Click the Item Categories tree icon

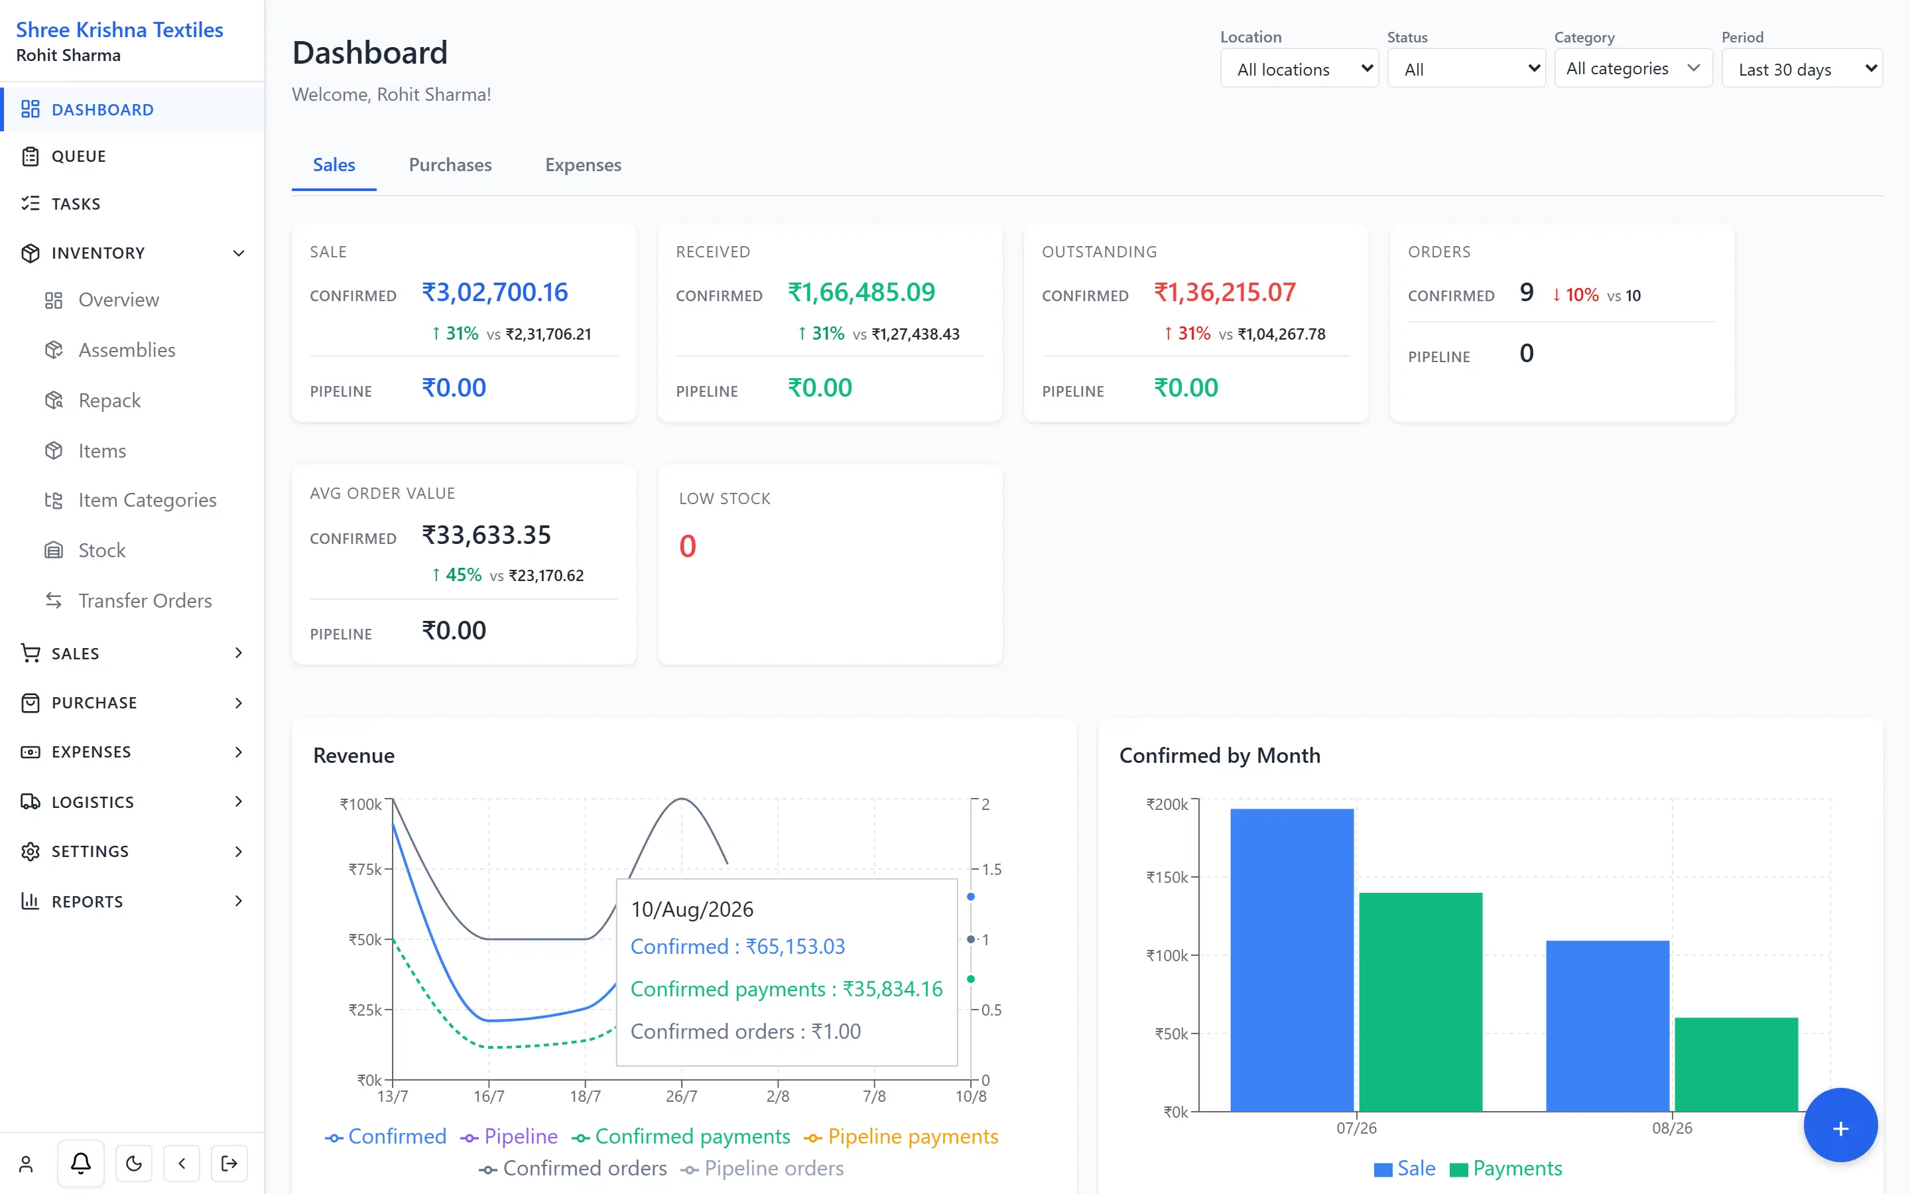54,500
